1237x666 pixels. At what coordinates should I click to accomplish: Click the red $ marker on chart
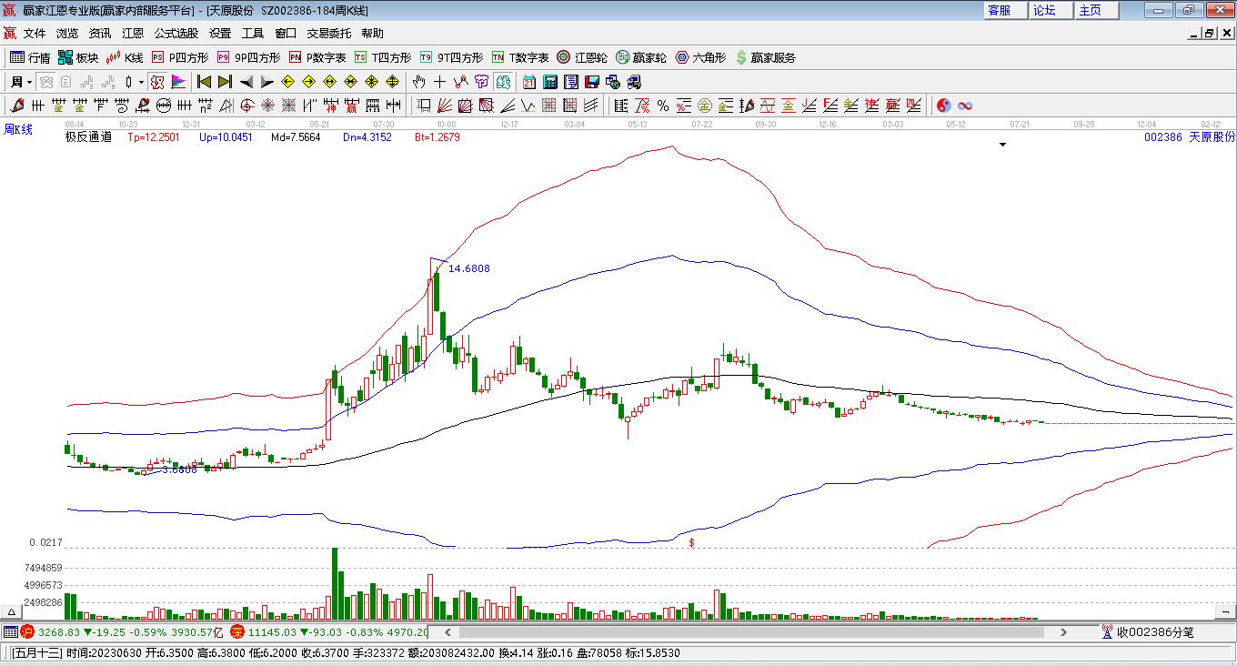691,542
